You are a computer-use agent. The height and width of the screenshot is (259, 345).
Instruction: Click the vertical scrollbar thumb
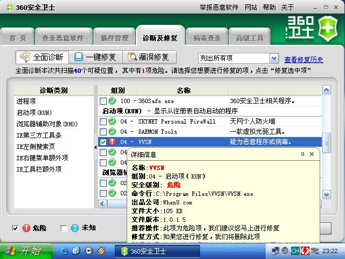pos(326,143)
